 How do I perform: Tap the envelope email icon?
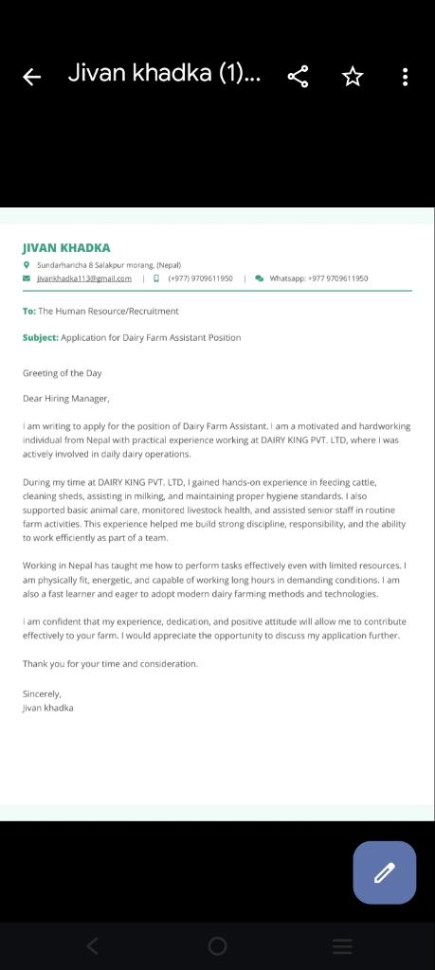pos(26,278)
